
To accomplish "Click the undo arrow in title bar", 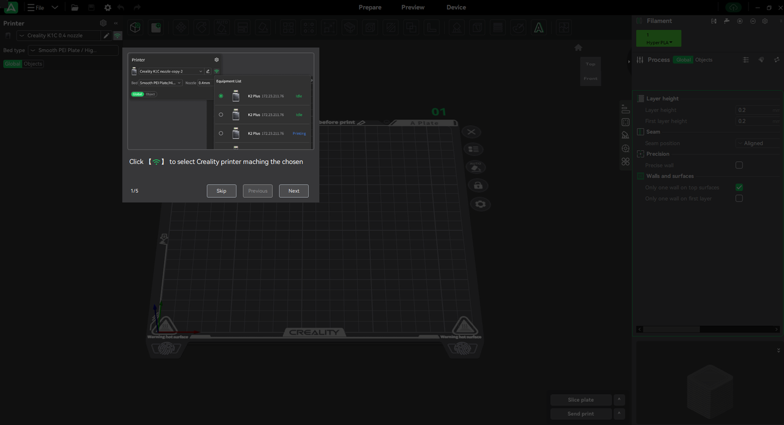I will pos(121,7).
